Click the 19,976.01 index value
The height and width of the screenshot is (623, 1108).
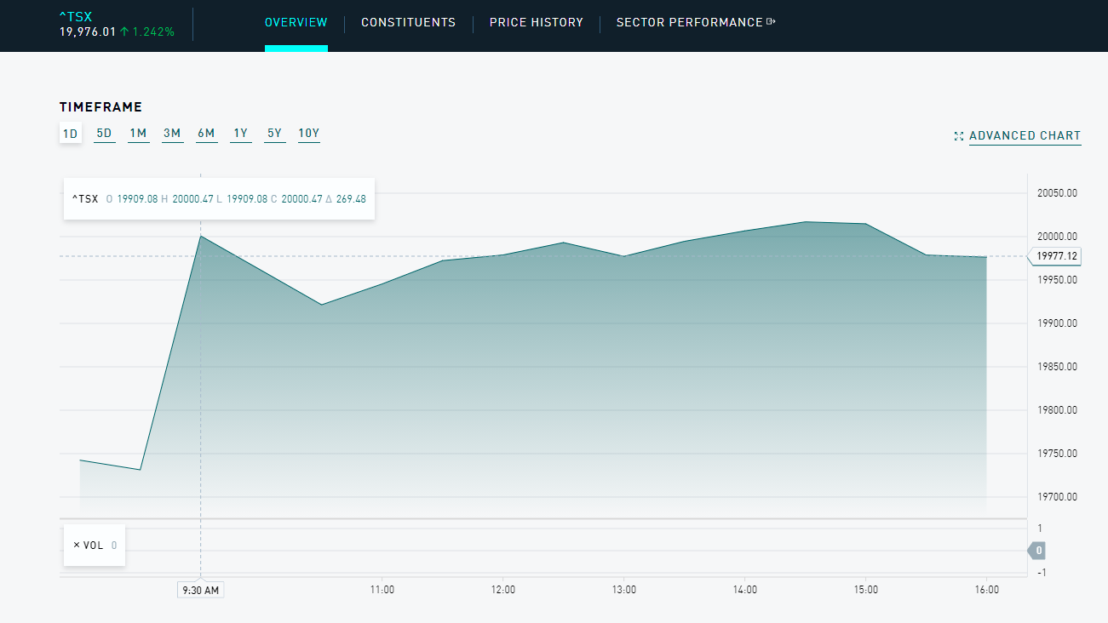click(88, 32)
